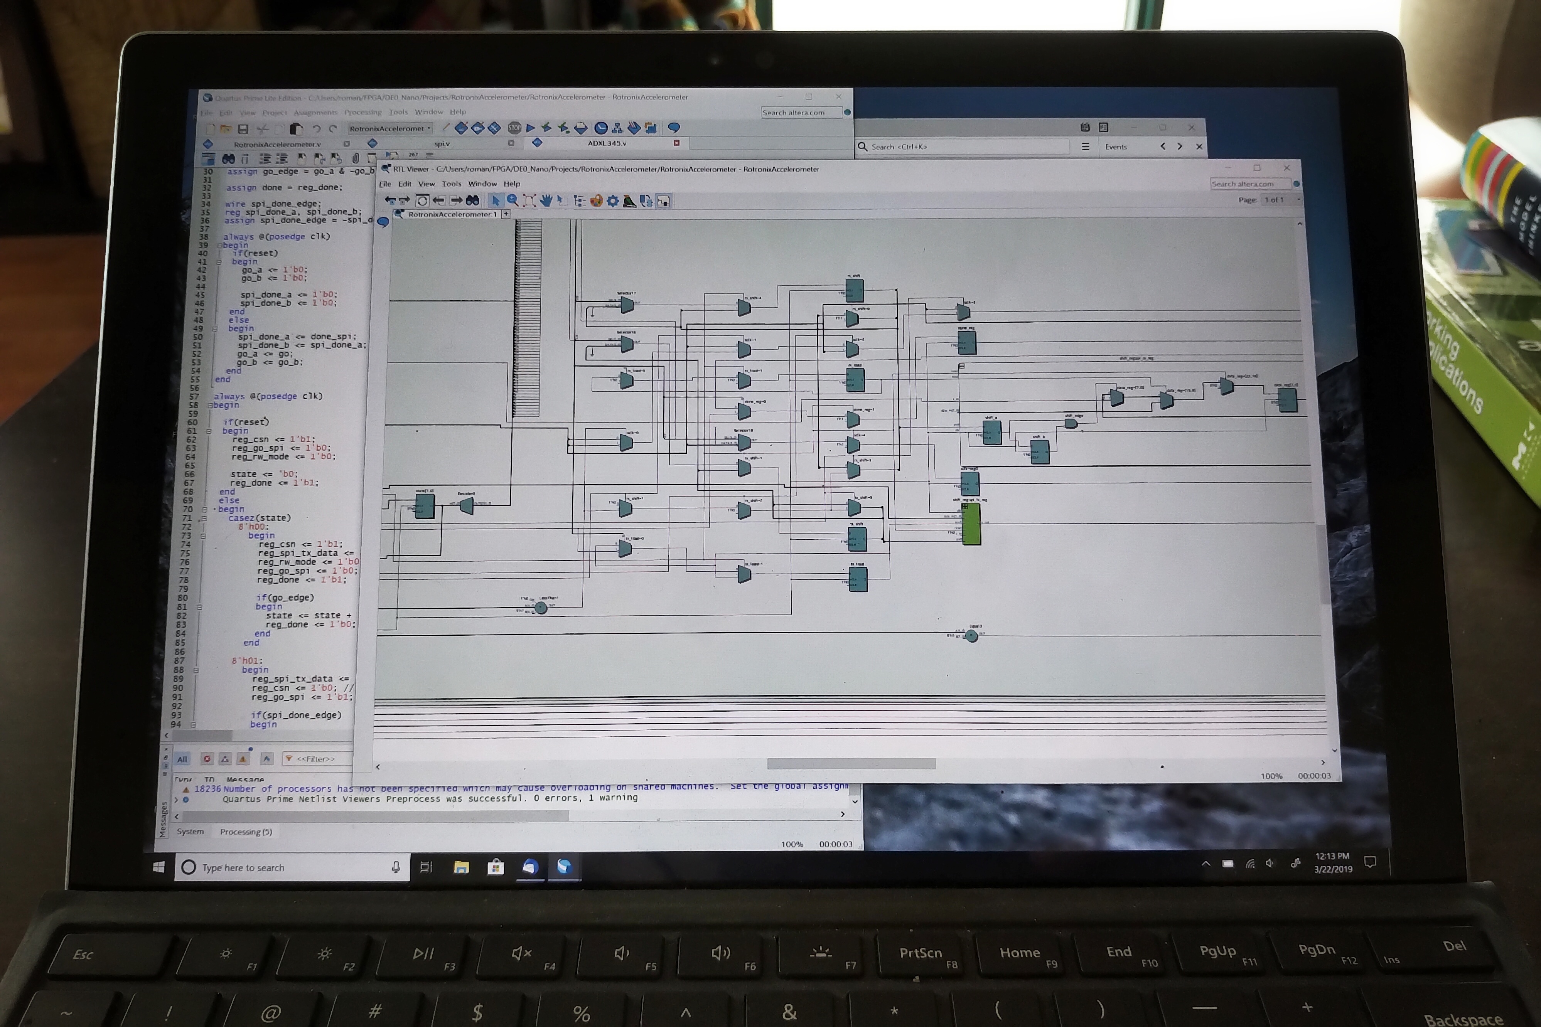Activate the hand pan tool
This screenshot has height=1027, width=1541.
[x=546, y=200]
